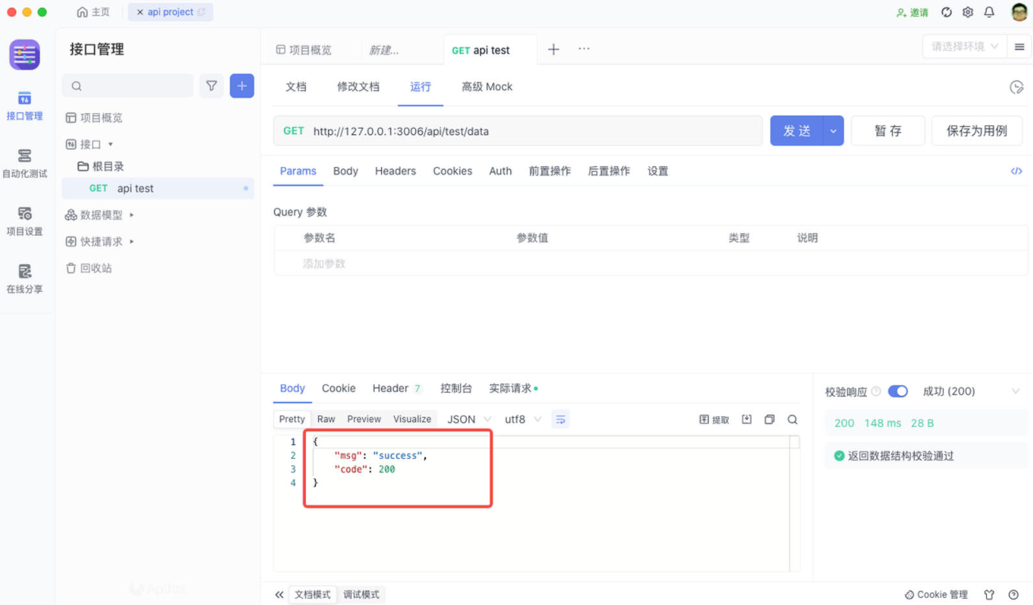Go to 主页 home
1033x605 pixels.
click(93, 12)
